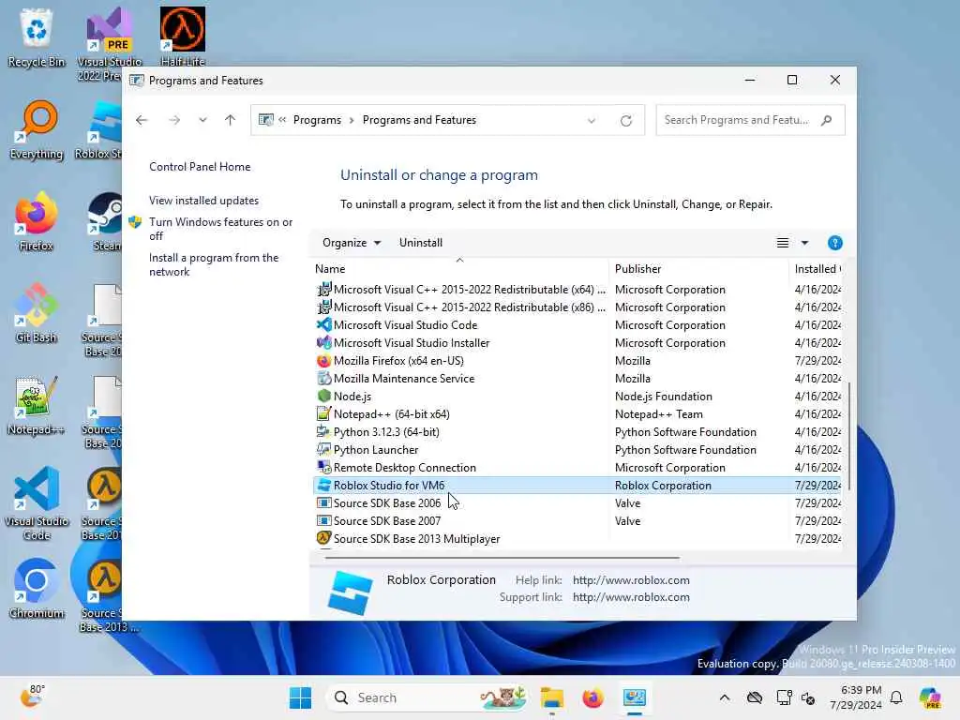This screenshot has width=960, height=720.
Task: Select Source SDK Base 2006 entry
Action: click(577, 503)
